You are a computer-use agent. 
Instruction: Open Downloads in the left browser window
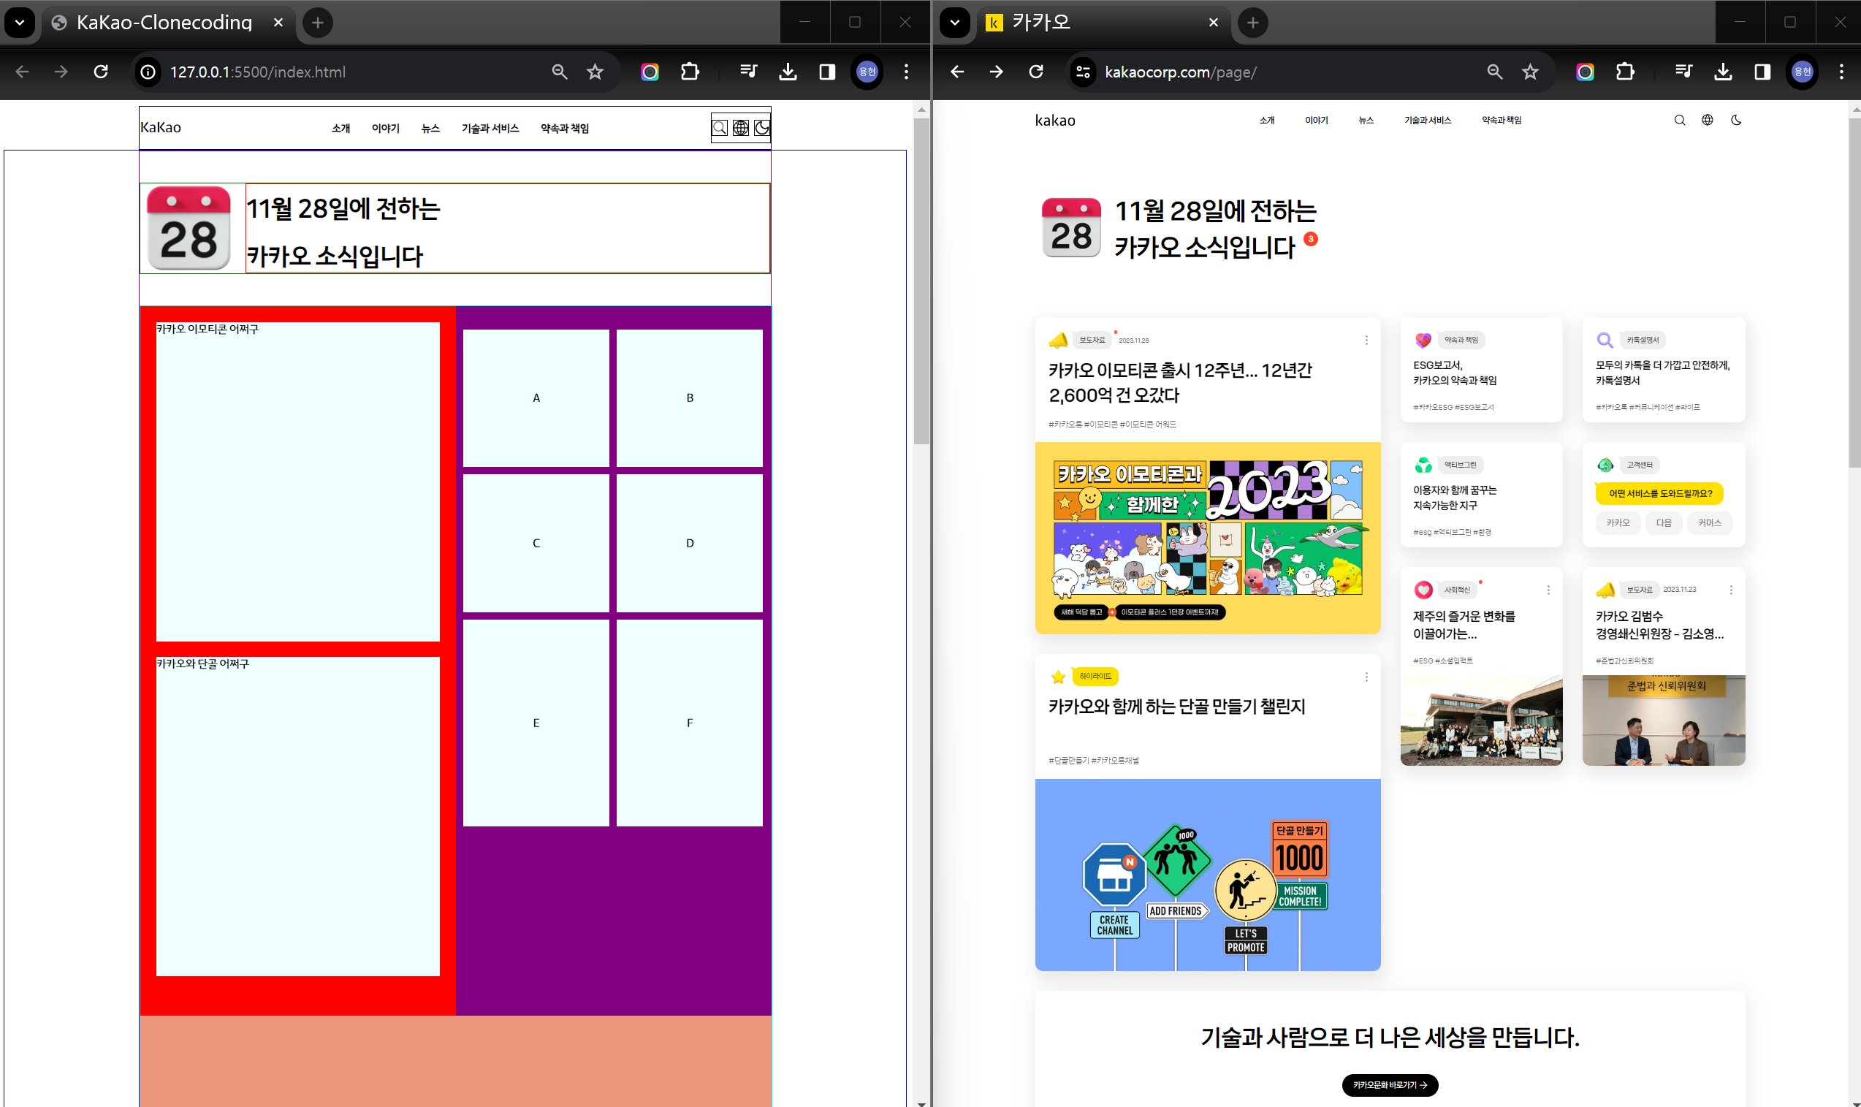tap(788, 72)
